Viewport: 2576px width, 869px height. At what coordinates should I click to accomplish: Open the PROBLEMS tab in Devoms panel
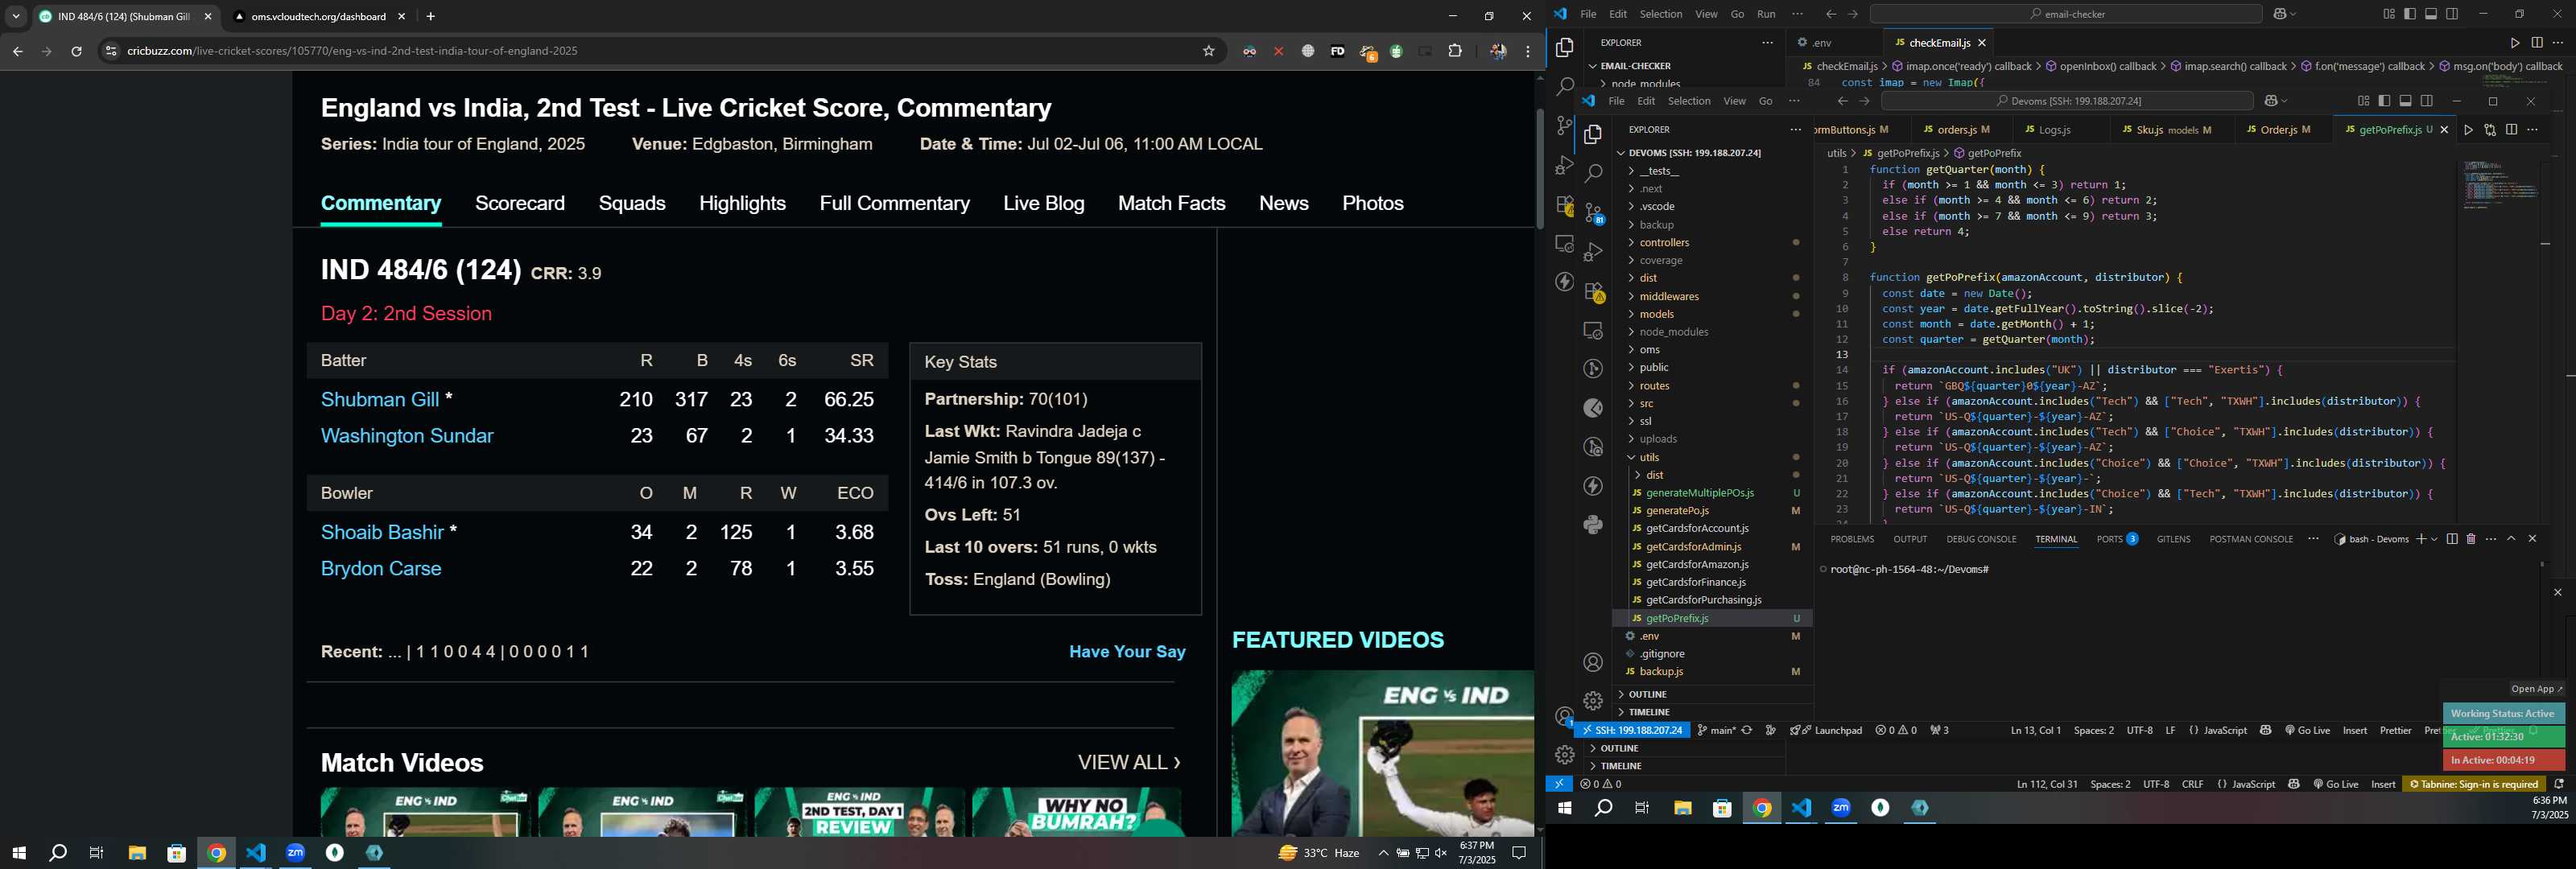[x=1852, y=539]
